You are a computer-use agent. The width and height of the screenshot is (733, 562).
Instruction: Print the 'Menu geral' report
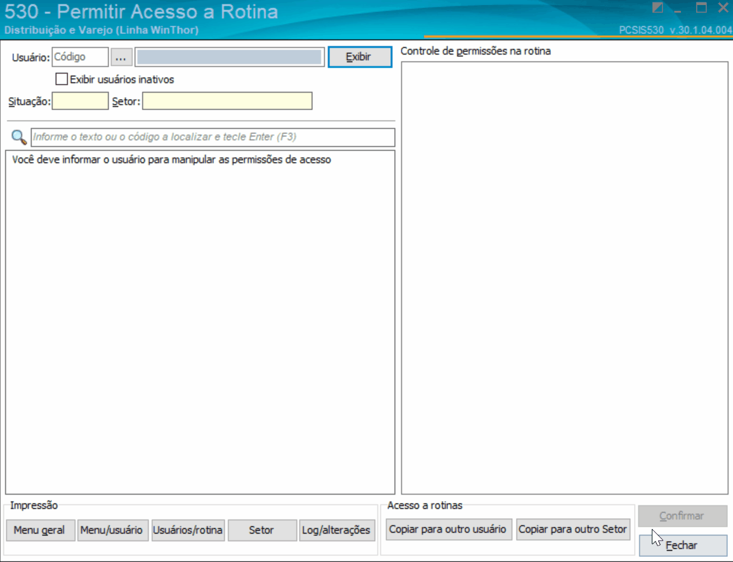coord(41,530)
